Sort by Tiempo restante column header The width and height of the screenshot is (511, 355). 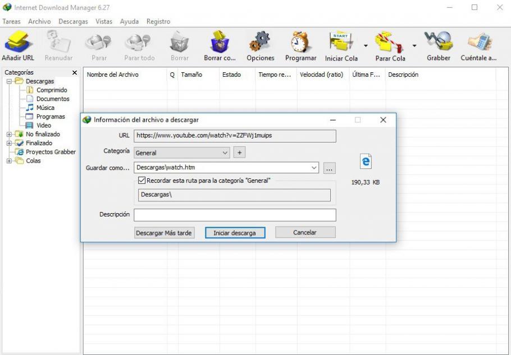[276, 75]
